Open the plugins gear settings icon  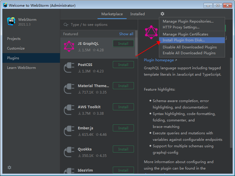click(162, 14)
